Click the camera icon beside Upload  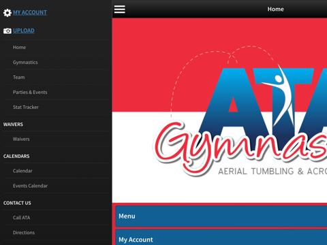(7, 31)
